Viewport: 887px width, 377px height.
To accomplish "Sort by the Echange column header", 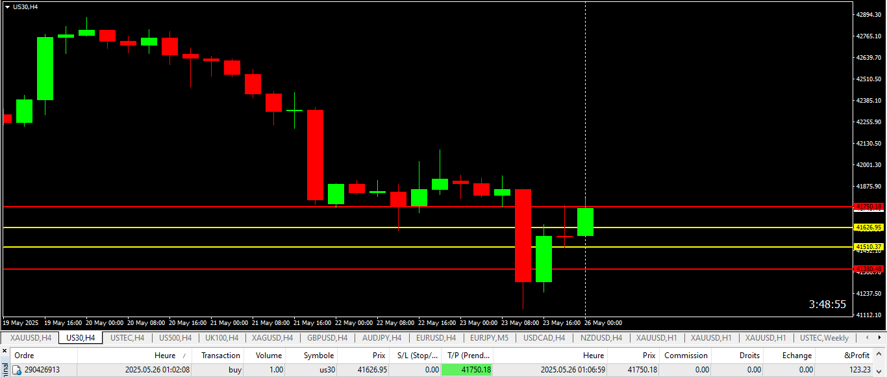I will coord(789,356).
